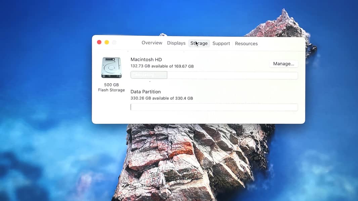Image resolution: width=358 pixels, height=201 pixels.
Task: Click the Data Partition storage bar
Action: (214, 107)
